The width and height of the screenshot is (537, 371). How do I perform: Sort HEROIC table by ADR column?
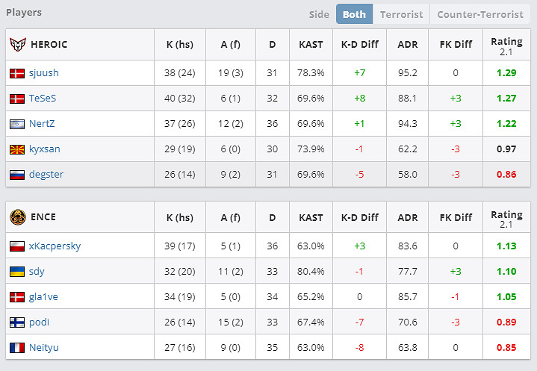[x=408, y=45]
